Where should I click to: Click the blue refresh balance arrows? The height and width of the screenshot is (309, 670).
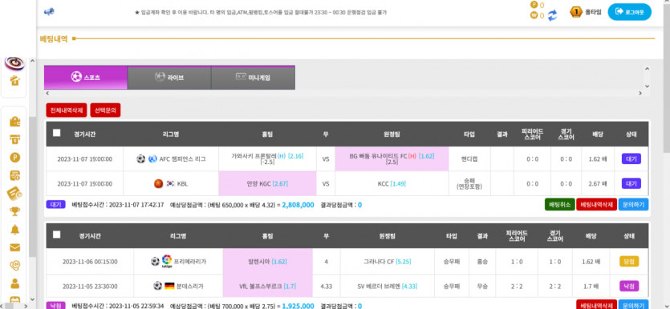pyautogui.click(x=553, y=15)
